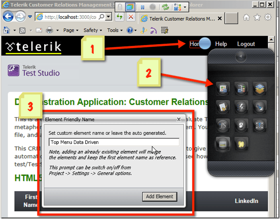Open the 3D viewer icon in the element menu
This screenshot has width=280, height=219.
[x=259, y=88]
